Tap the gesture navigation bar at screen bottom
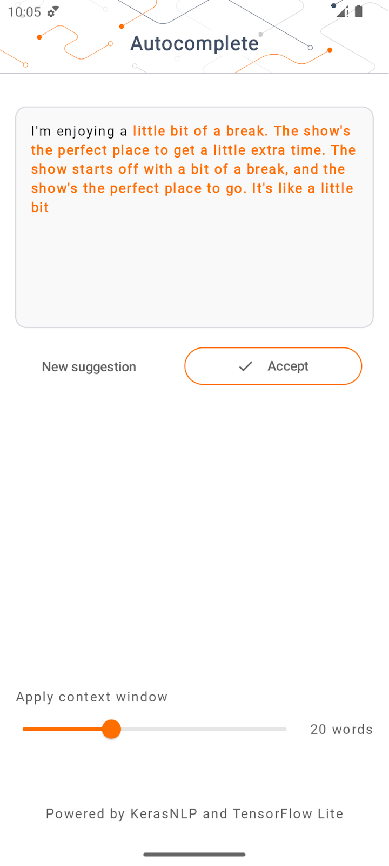 (x=194, y=854)
